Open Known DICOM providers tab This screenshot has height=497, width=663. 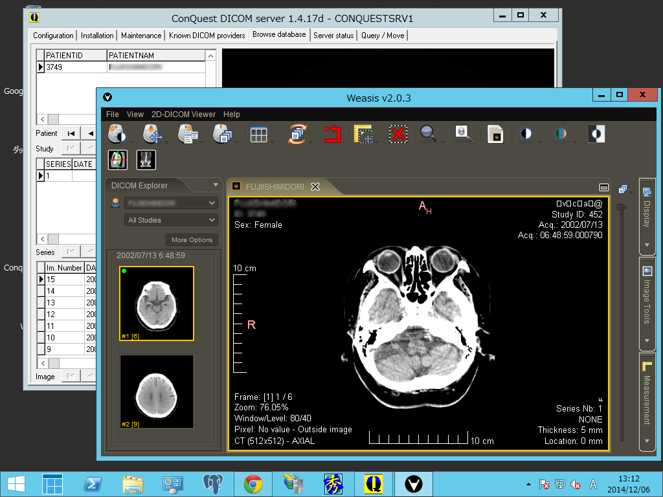coord(207,36)
